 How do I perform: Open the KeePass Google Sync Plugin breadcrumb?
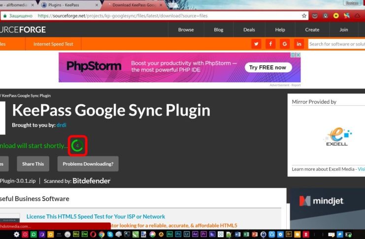pos(26,95)
